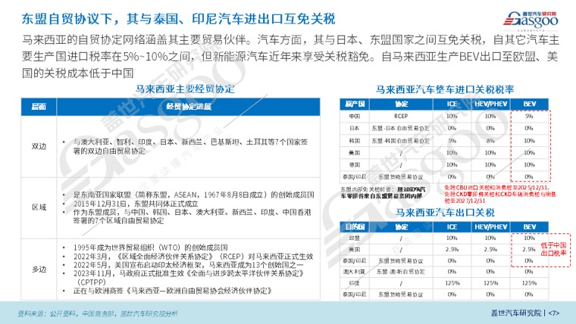Click the '澳大利亚' row label in the export table
The height and width of the screenshot is (324, 576).
(355, 272)
